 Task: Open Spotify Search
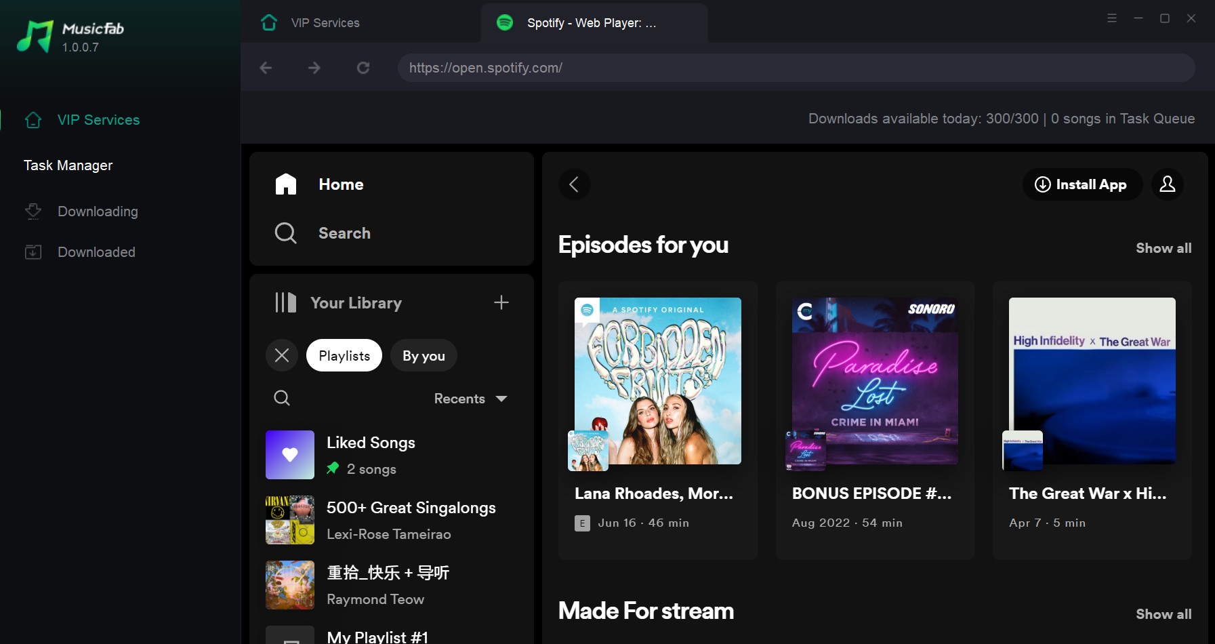pyautogui.click(x=344, y=233)
